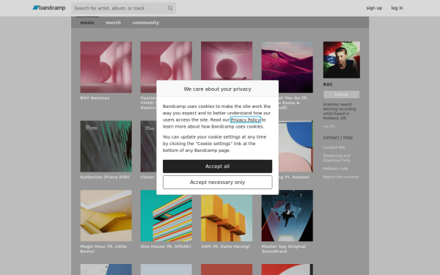Open Katherine (Piano Edit) album cover

tap(106, 146)
